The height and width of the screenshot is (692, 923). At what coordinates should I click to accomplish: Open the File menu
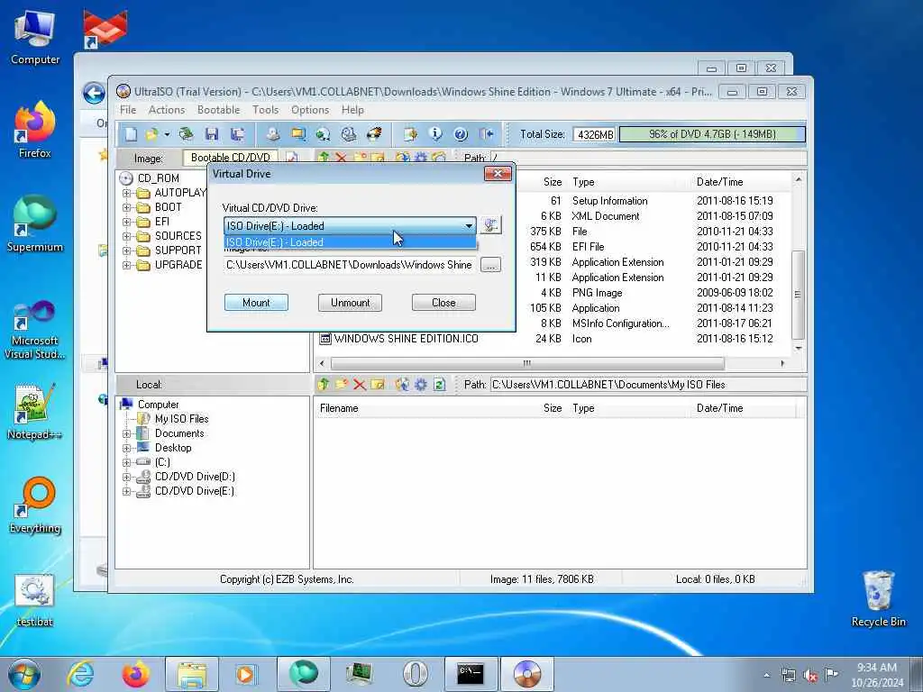point(128,110)
